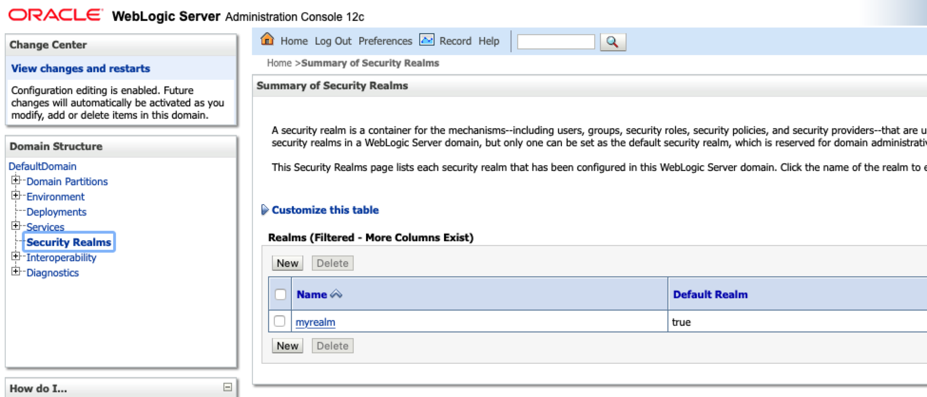This screenshot has width=927, height=397.
Task: Select all realms header checkbox
Action: [280, 294]
